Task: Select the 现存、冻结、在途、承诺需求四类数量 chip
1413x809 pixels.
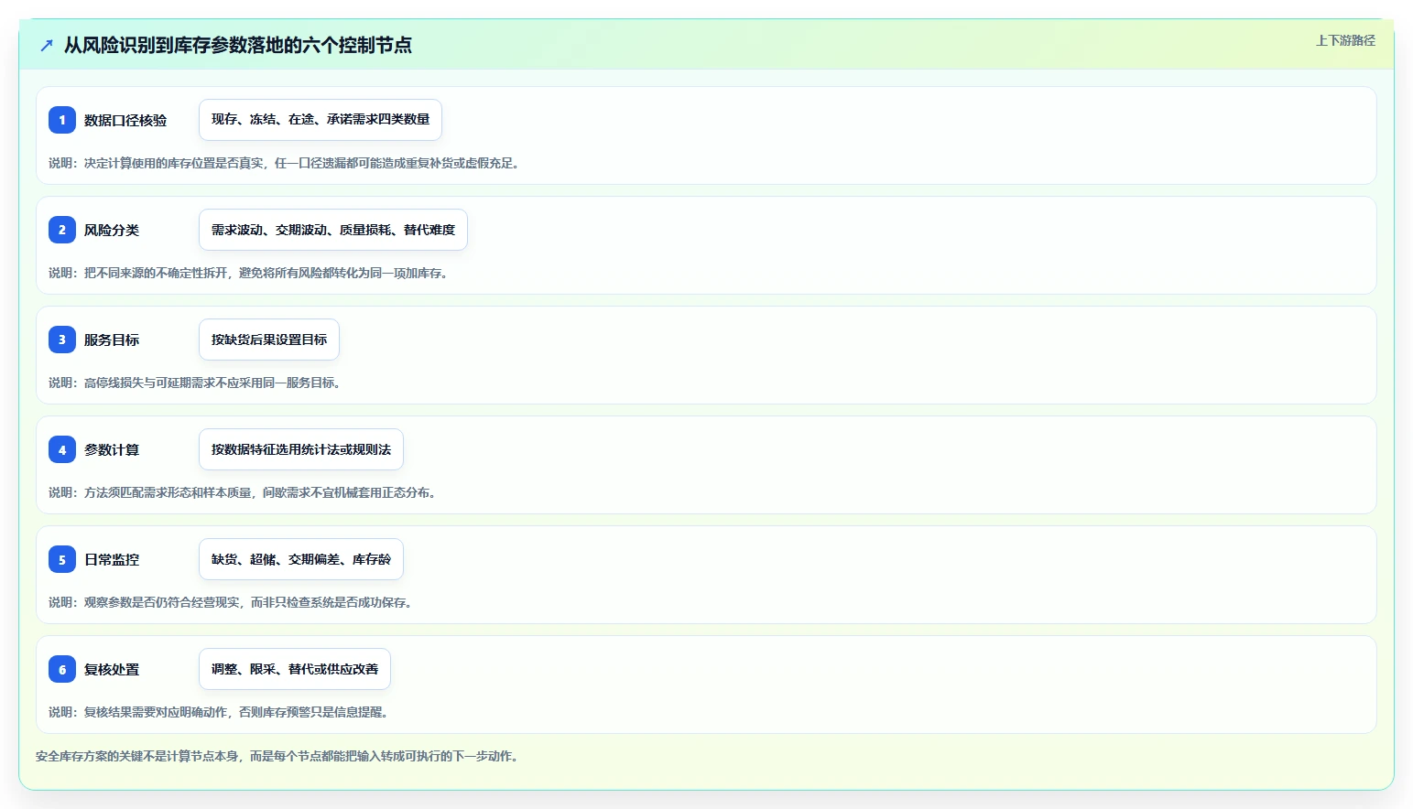Action: click(321, 120)
